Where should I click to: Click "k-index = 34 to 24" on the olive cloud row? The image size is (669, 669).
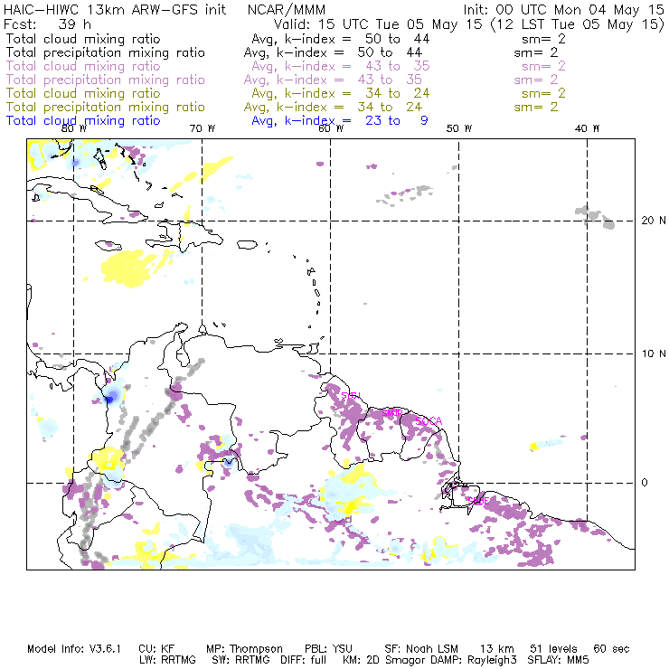pos(357,93)
